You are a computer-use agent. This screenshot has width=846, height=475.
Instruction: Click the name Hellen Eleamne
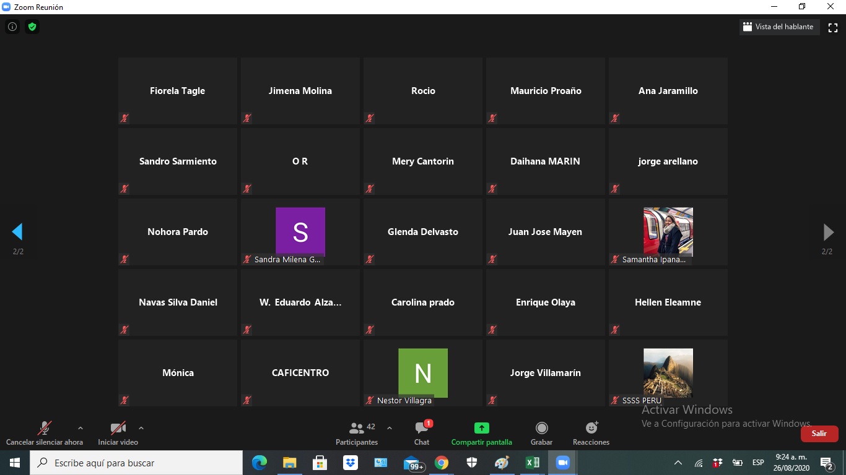(x=668, y=302)
